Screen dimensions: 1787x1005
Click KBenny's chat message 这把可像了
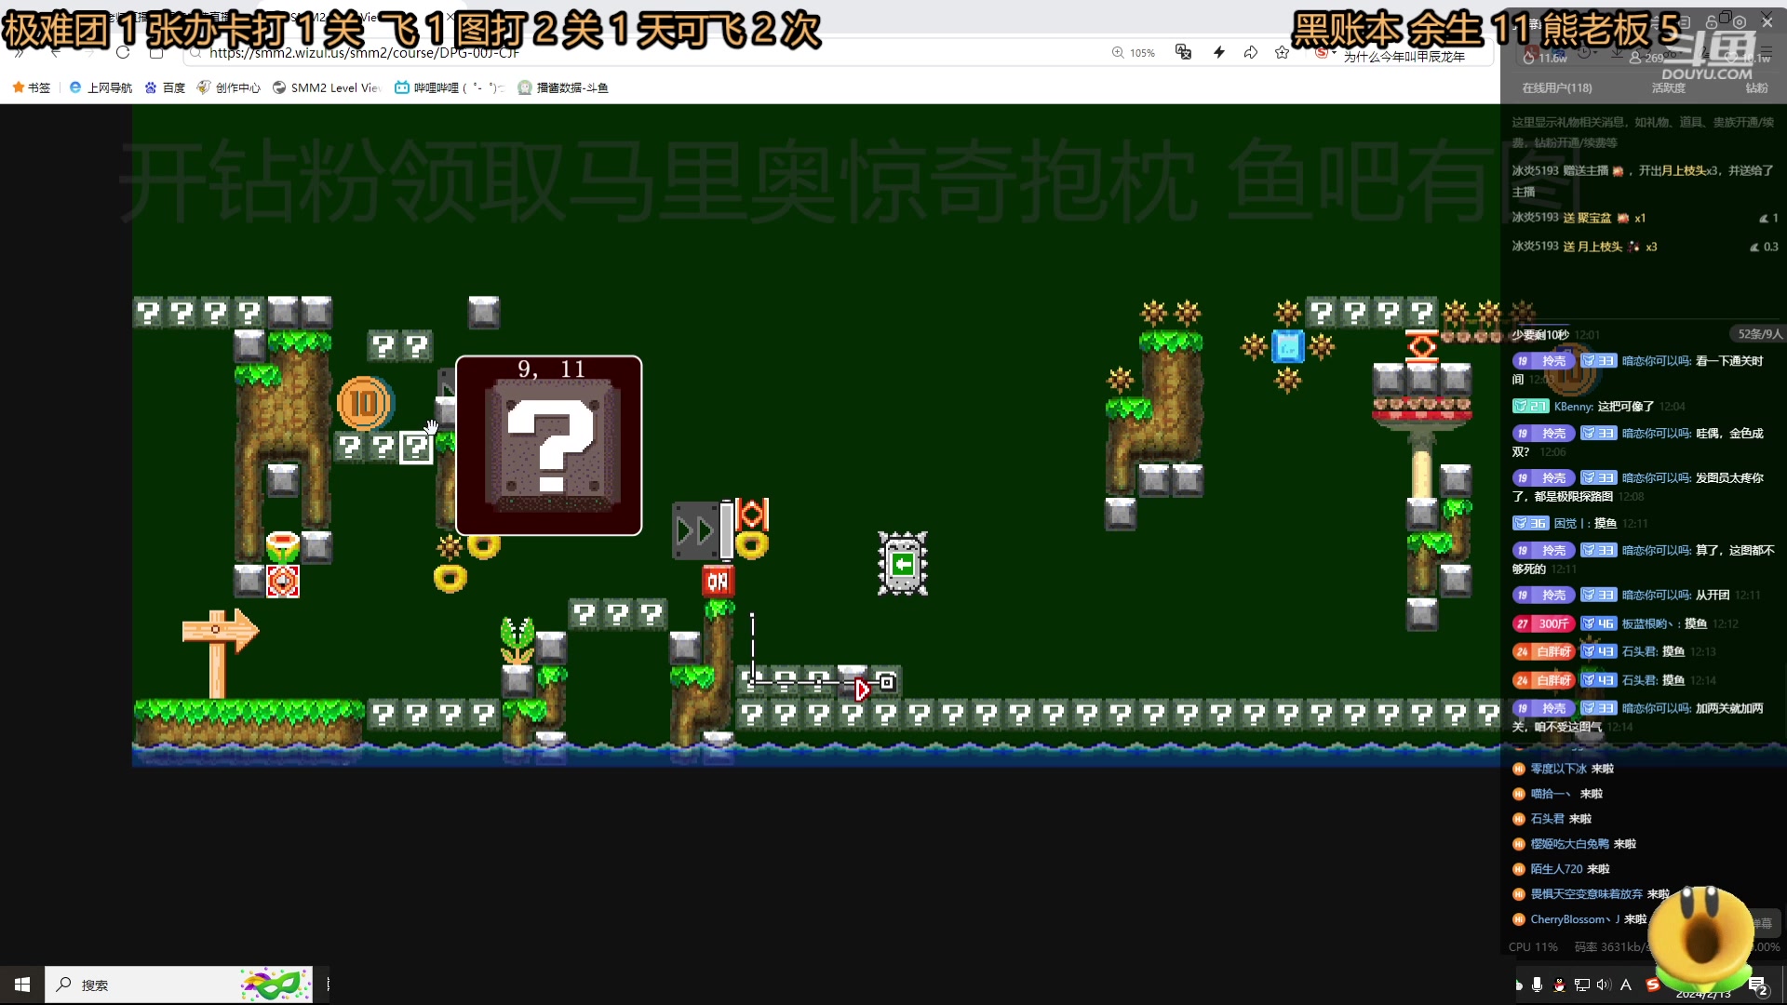[x=1625, y=407]
